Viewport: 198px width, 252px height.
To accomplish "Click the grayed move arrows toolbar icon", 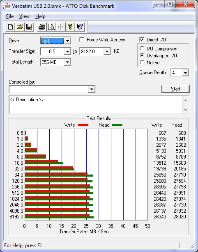I will (60, 27).
